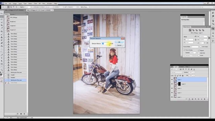Click create new layer icon in Layers panel
Screen dimensions: 215x121
202,99
